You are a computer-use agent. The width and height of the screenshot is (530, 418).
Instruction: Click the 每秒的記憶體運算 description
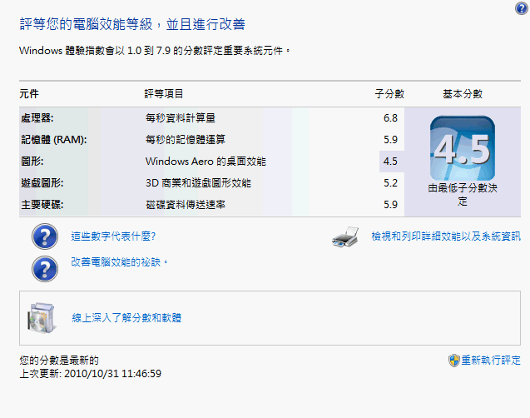[186, 140]
